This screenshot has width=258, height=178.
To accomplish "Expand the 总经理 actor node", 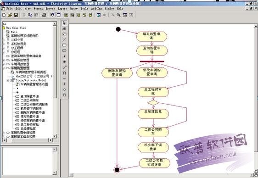I will (4, 52).
